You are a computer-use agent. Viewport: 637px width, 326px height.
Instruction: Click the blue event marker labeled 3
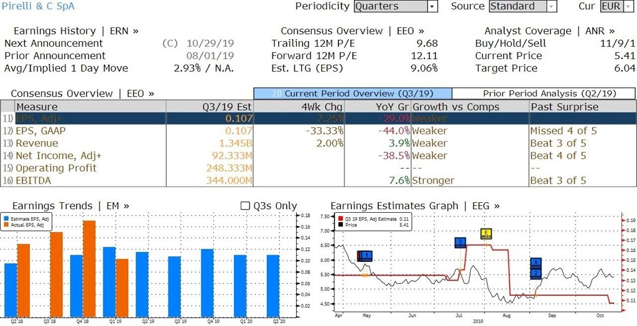[460, 243]
